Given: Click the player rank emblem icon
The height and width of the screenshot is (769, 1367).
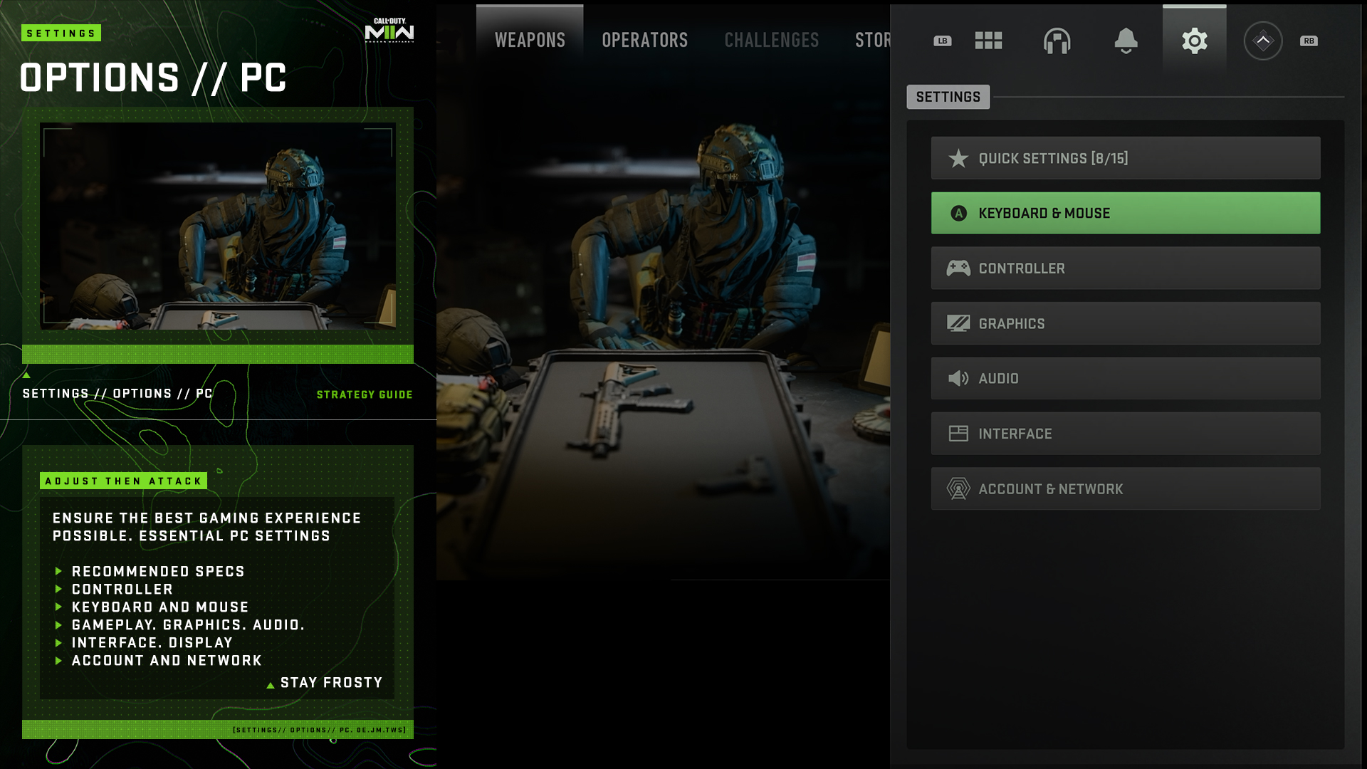Looking at the screenshot, I should point(1262,41).
